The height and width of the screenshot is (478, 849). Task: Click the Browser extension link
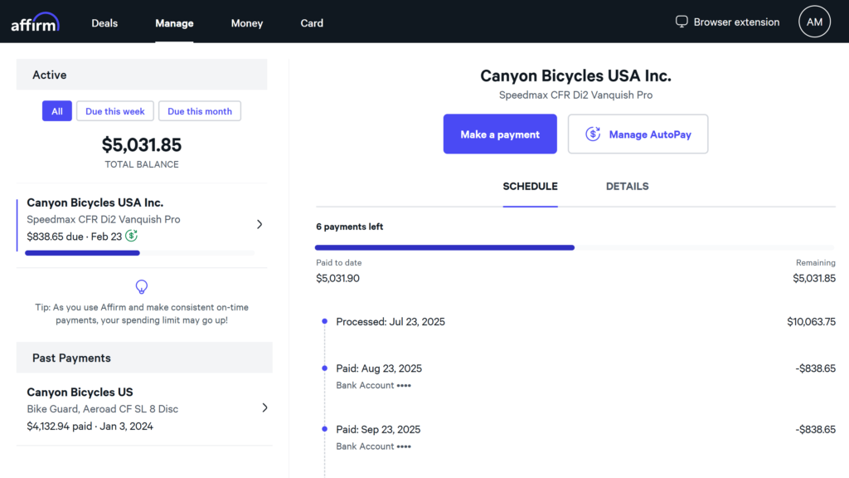(736, 22)
